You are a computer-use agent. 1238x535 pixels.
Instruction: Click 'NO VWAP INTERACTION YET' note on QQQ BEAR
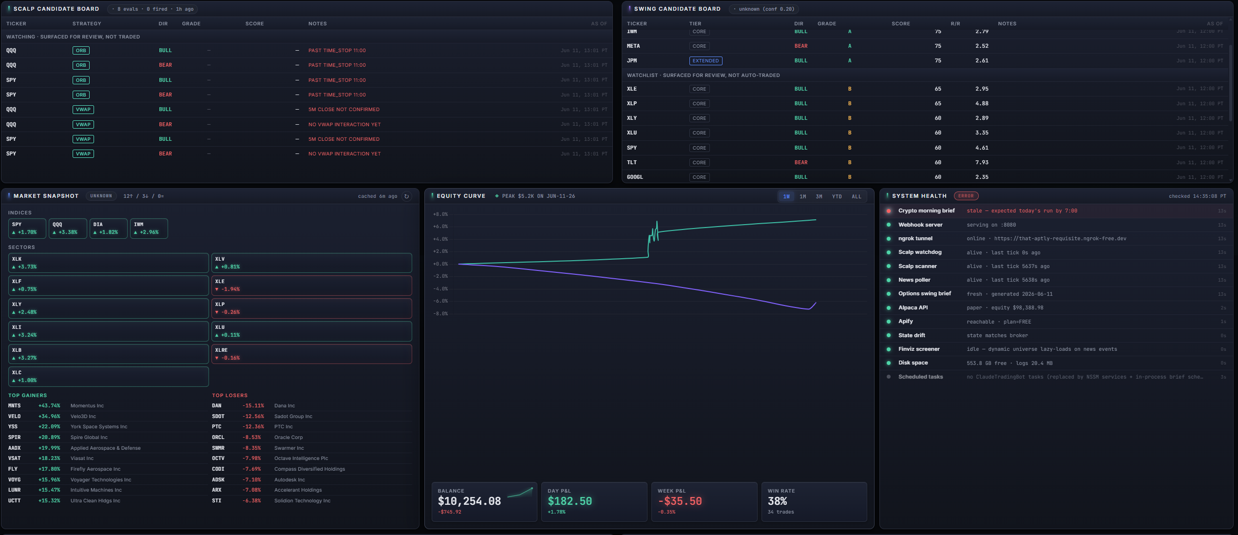(x=344, y=125)
